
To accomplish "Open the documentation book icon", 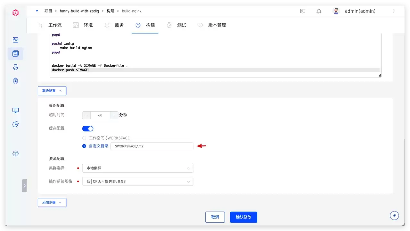I will 303,11.
